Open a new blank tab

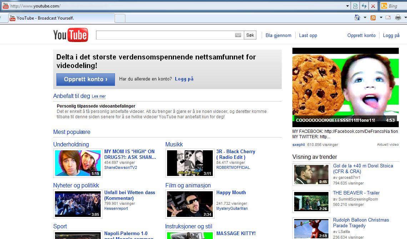point(120,19)
